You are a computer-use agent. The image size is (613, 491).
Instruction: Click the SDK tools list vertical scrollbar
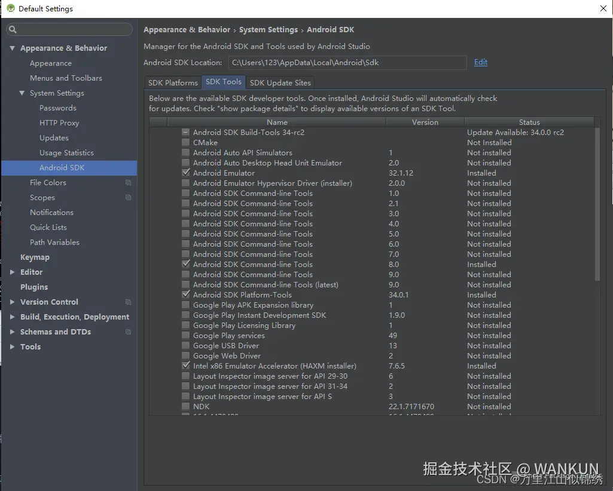click(x=597, y=203)
